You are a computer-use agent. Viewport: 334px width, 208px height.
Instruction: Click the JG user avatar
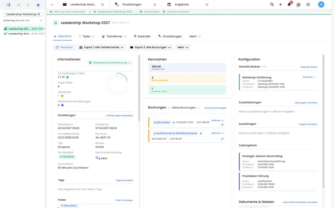pos(321,4)
